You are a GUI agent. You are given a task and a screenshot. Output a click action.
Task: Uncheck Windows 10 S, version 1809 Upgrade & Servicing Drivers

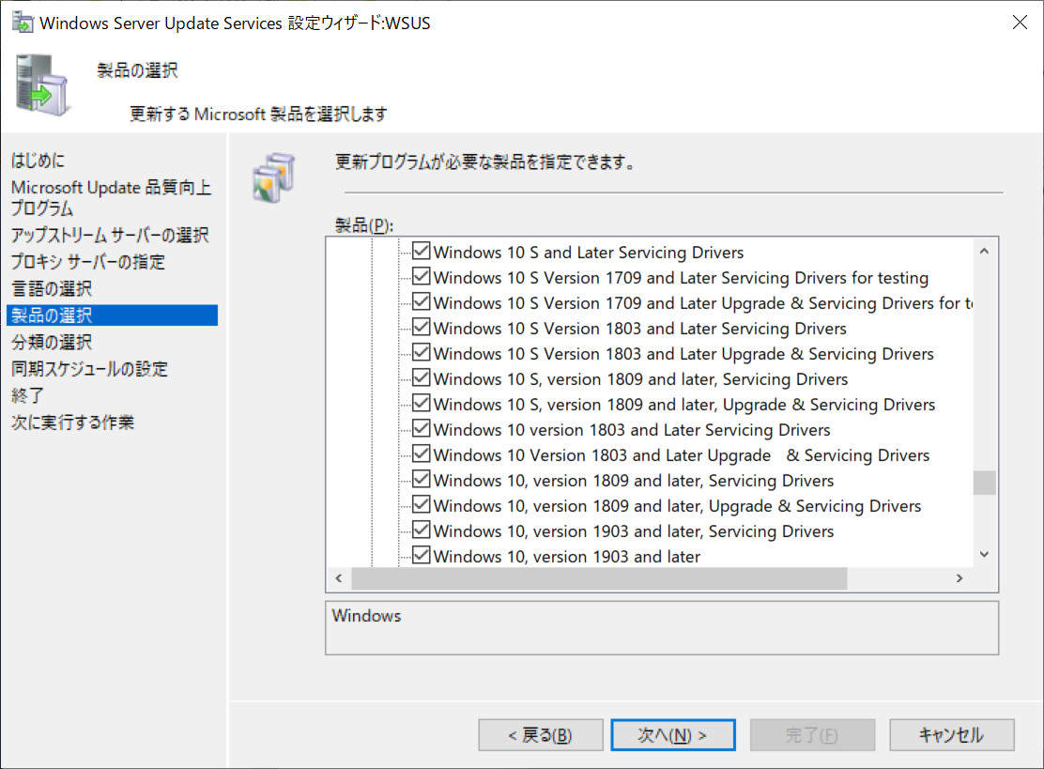point(421,403)
